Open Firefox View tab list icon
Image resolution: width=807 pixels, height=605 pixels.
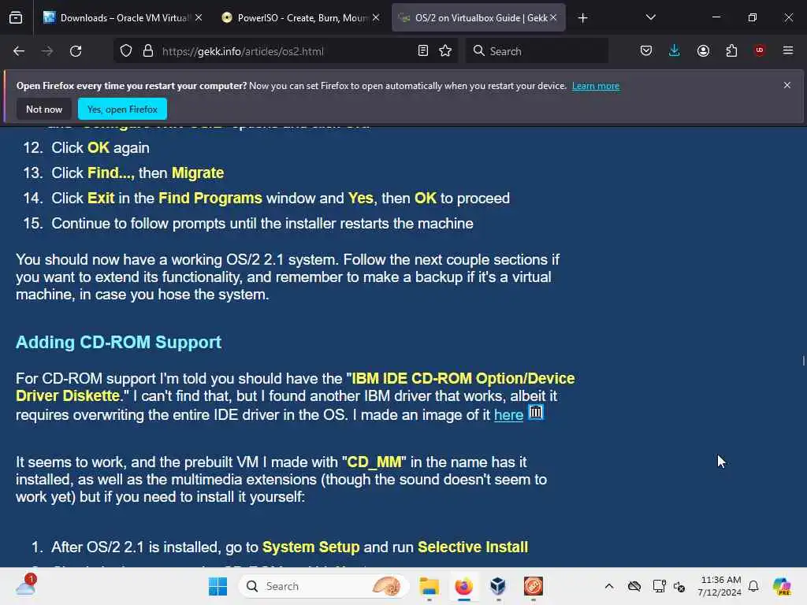(x=16, y=18)
